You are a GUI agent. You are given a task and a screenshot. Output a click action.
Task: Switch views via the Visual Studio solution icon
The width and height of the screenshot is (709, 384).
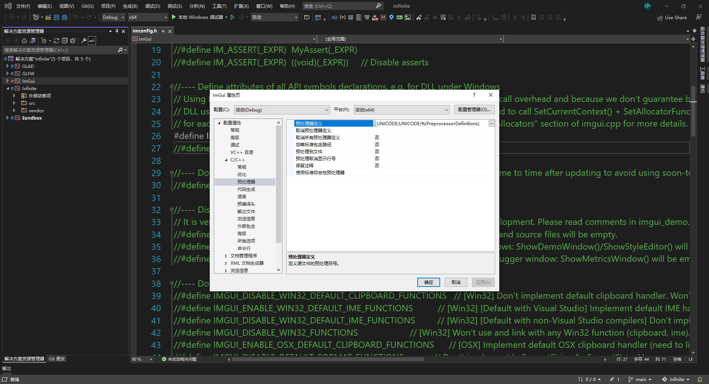(32, 41)
